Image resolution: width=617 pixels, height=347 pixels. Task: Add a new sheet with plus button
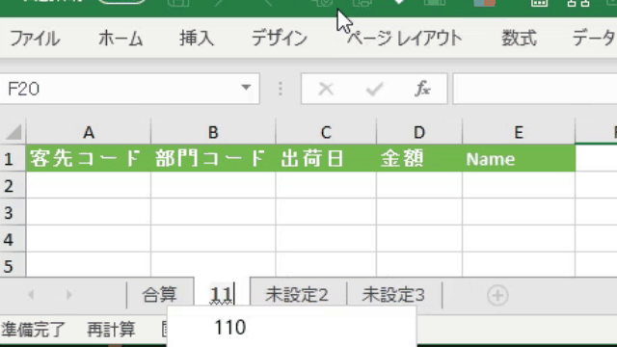pos(497,295)
